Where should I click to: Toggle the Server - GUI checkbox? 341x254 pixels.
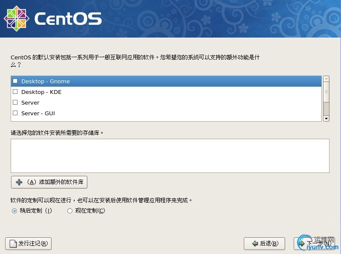[x=15, y=113]
